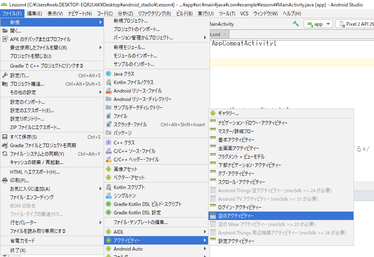Image resolution: width=374 pixels, height=257 pixels.
Task: Select フラグメント + ビューモデル template
Action: [x=281, y=157]
